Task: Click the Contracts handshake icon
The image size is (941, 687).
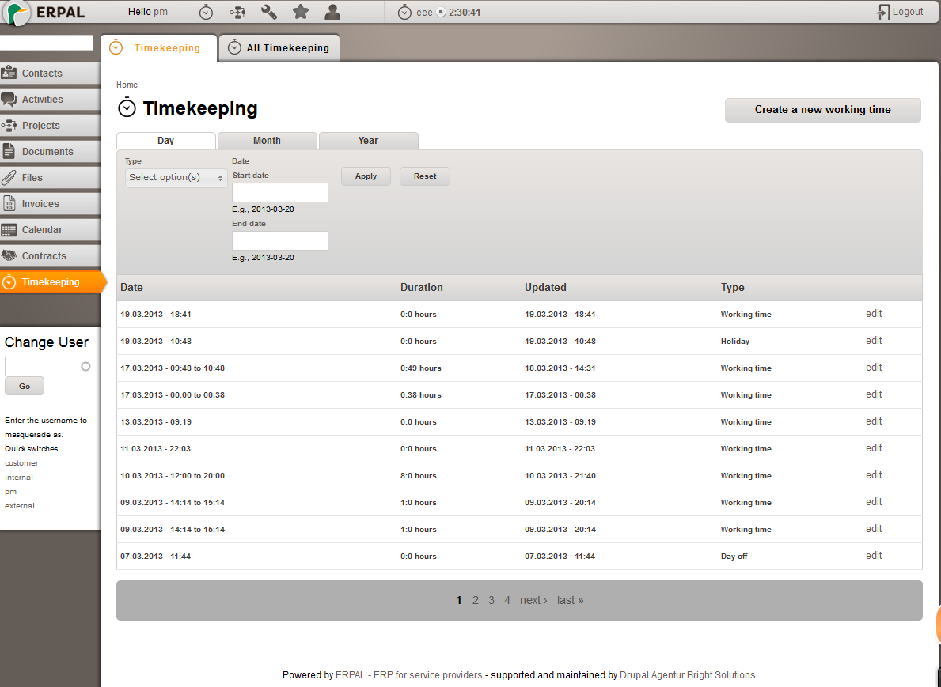Action: (x=9, y=255)
